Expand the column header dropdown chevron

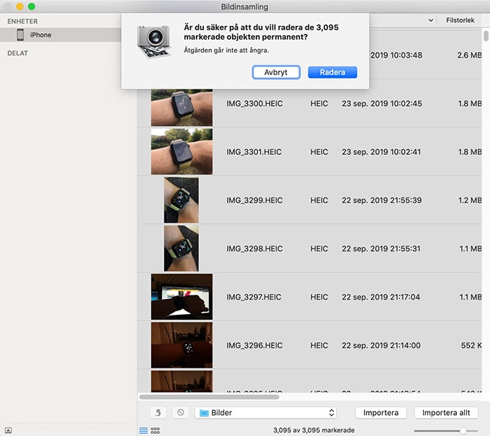pyautogui.click(x=431, y=21)
